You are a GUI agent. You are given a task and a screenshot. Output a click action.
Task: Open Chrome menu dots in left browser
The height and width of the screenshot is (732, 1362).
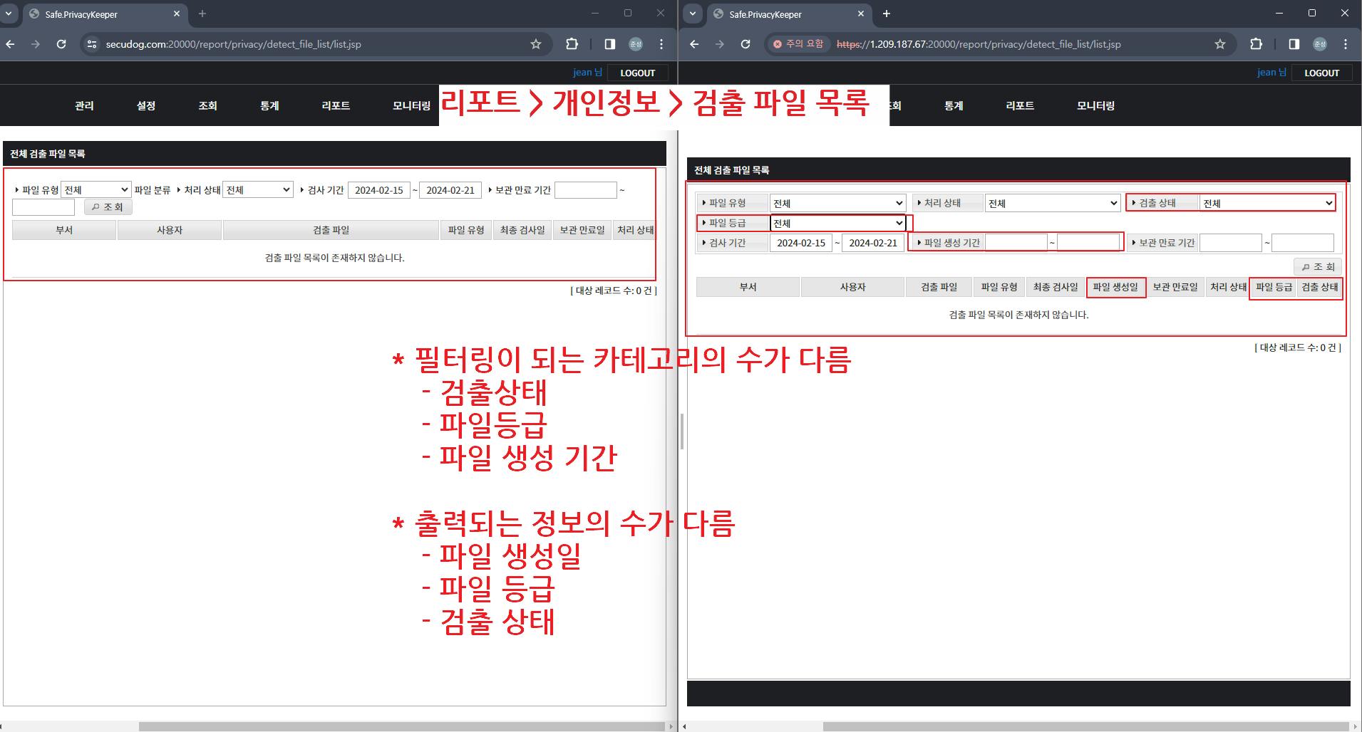661,44
